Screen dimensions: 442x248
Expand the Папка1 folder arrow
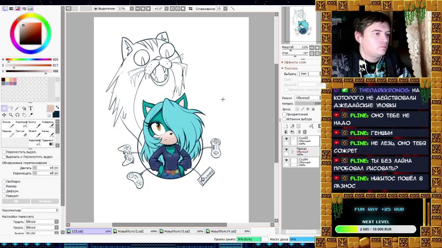click(293, 152)
